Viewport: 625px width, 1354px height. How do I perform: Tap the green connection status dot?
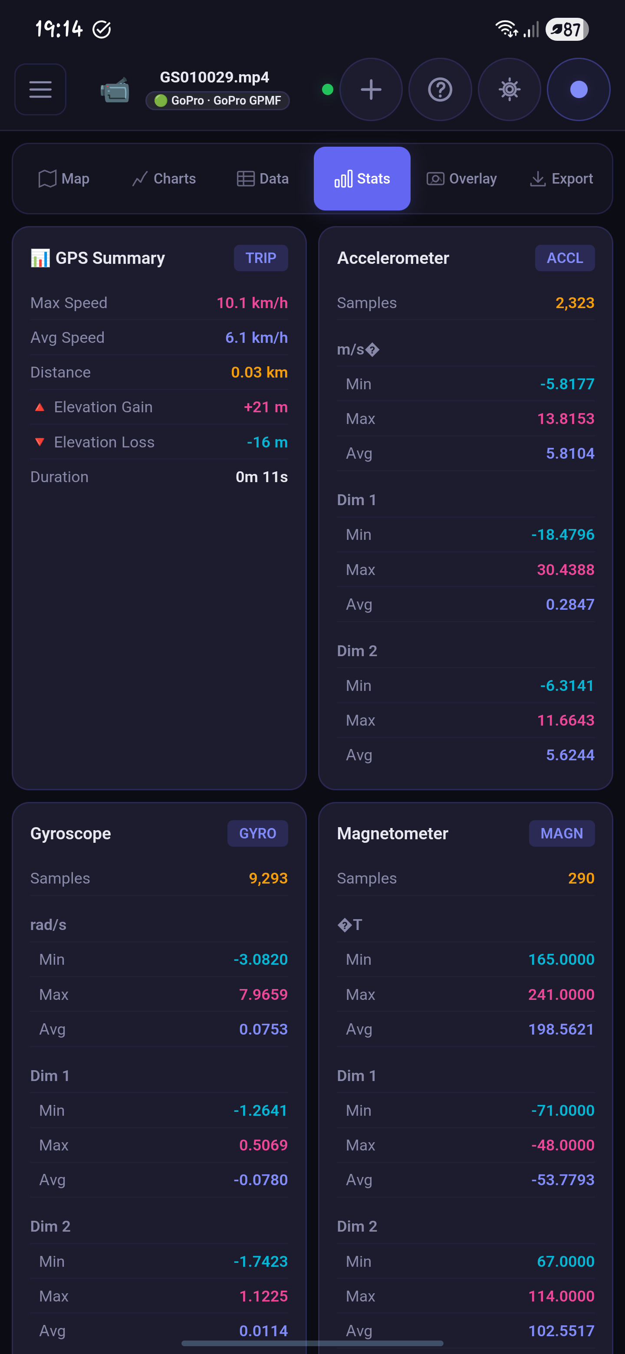328,89
